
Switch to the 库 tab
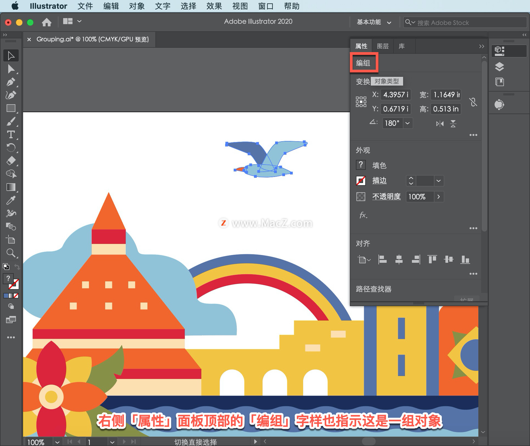tap(402, 46)
